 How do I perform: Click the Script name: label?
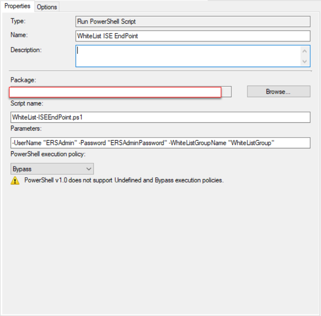coord(27,103)
